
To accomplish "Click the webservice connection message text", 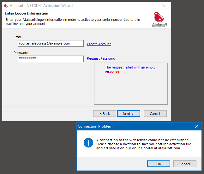I will (144, 144).
